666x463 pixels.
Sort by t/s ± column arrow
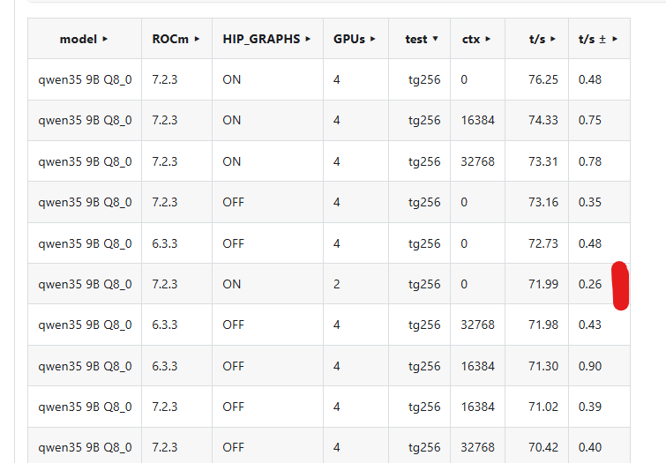point(615,39)
